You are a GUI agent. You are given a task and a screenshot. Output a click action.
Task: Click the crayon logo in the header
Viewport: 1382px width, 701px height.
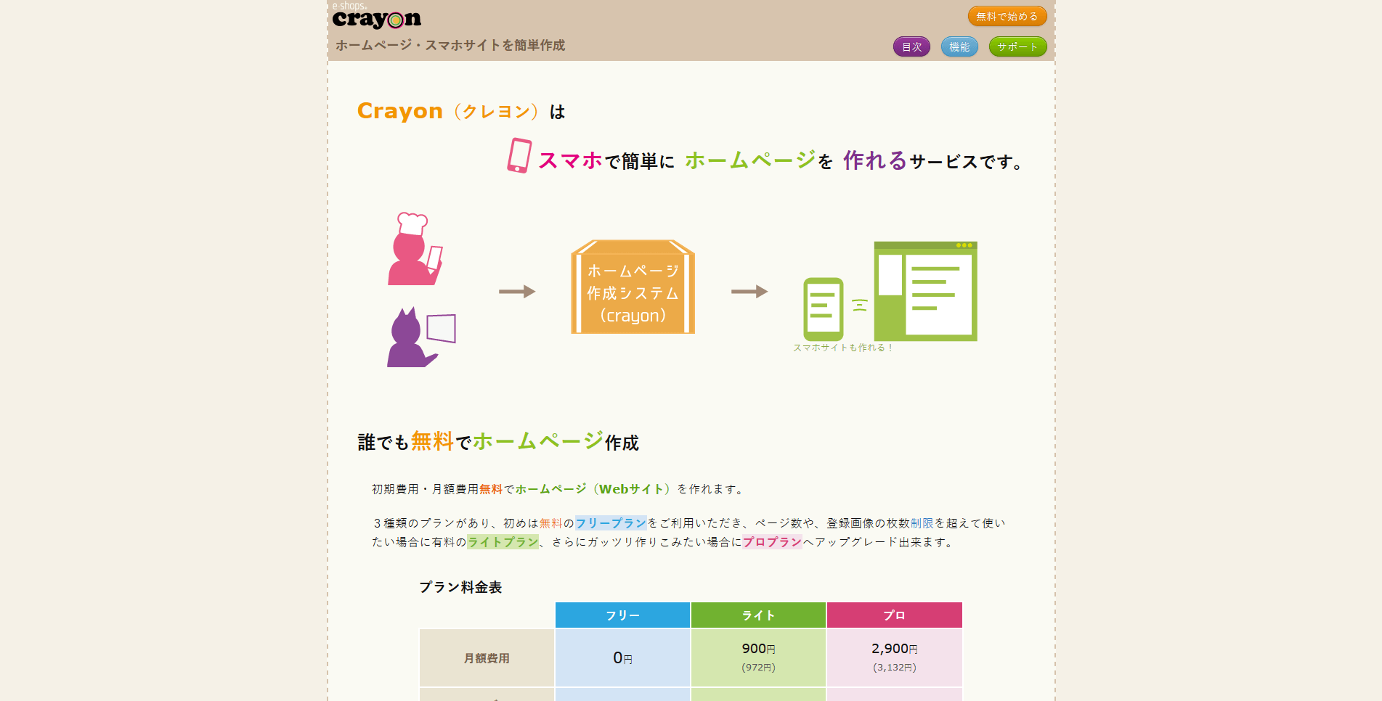pyautogui.click(x=376, y=16)
